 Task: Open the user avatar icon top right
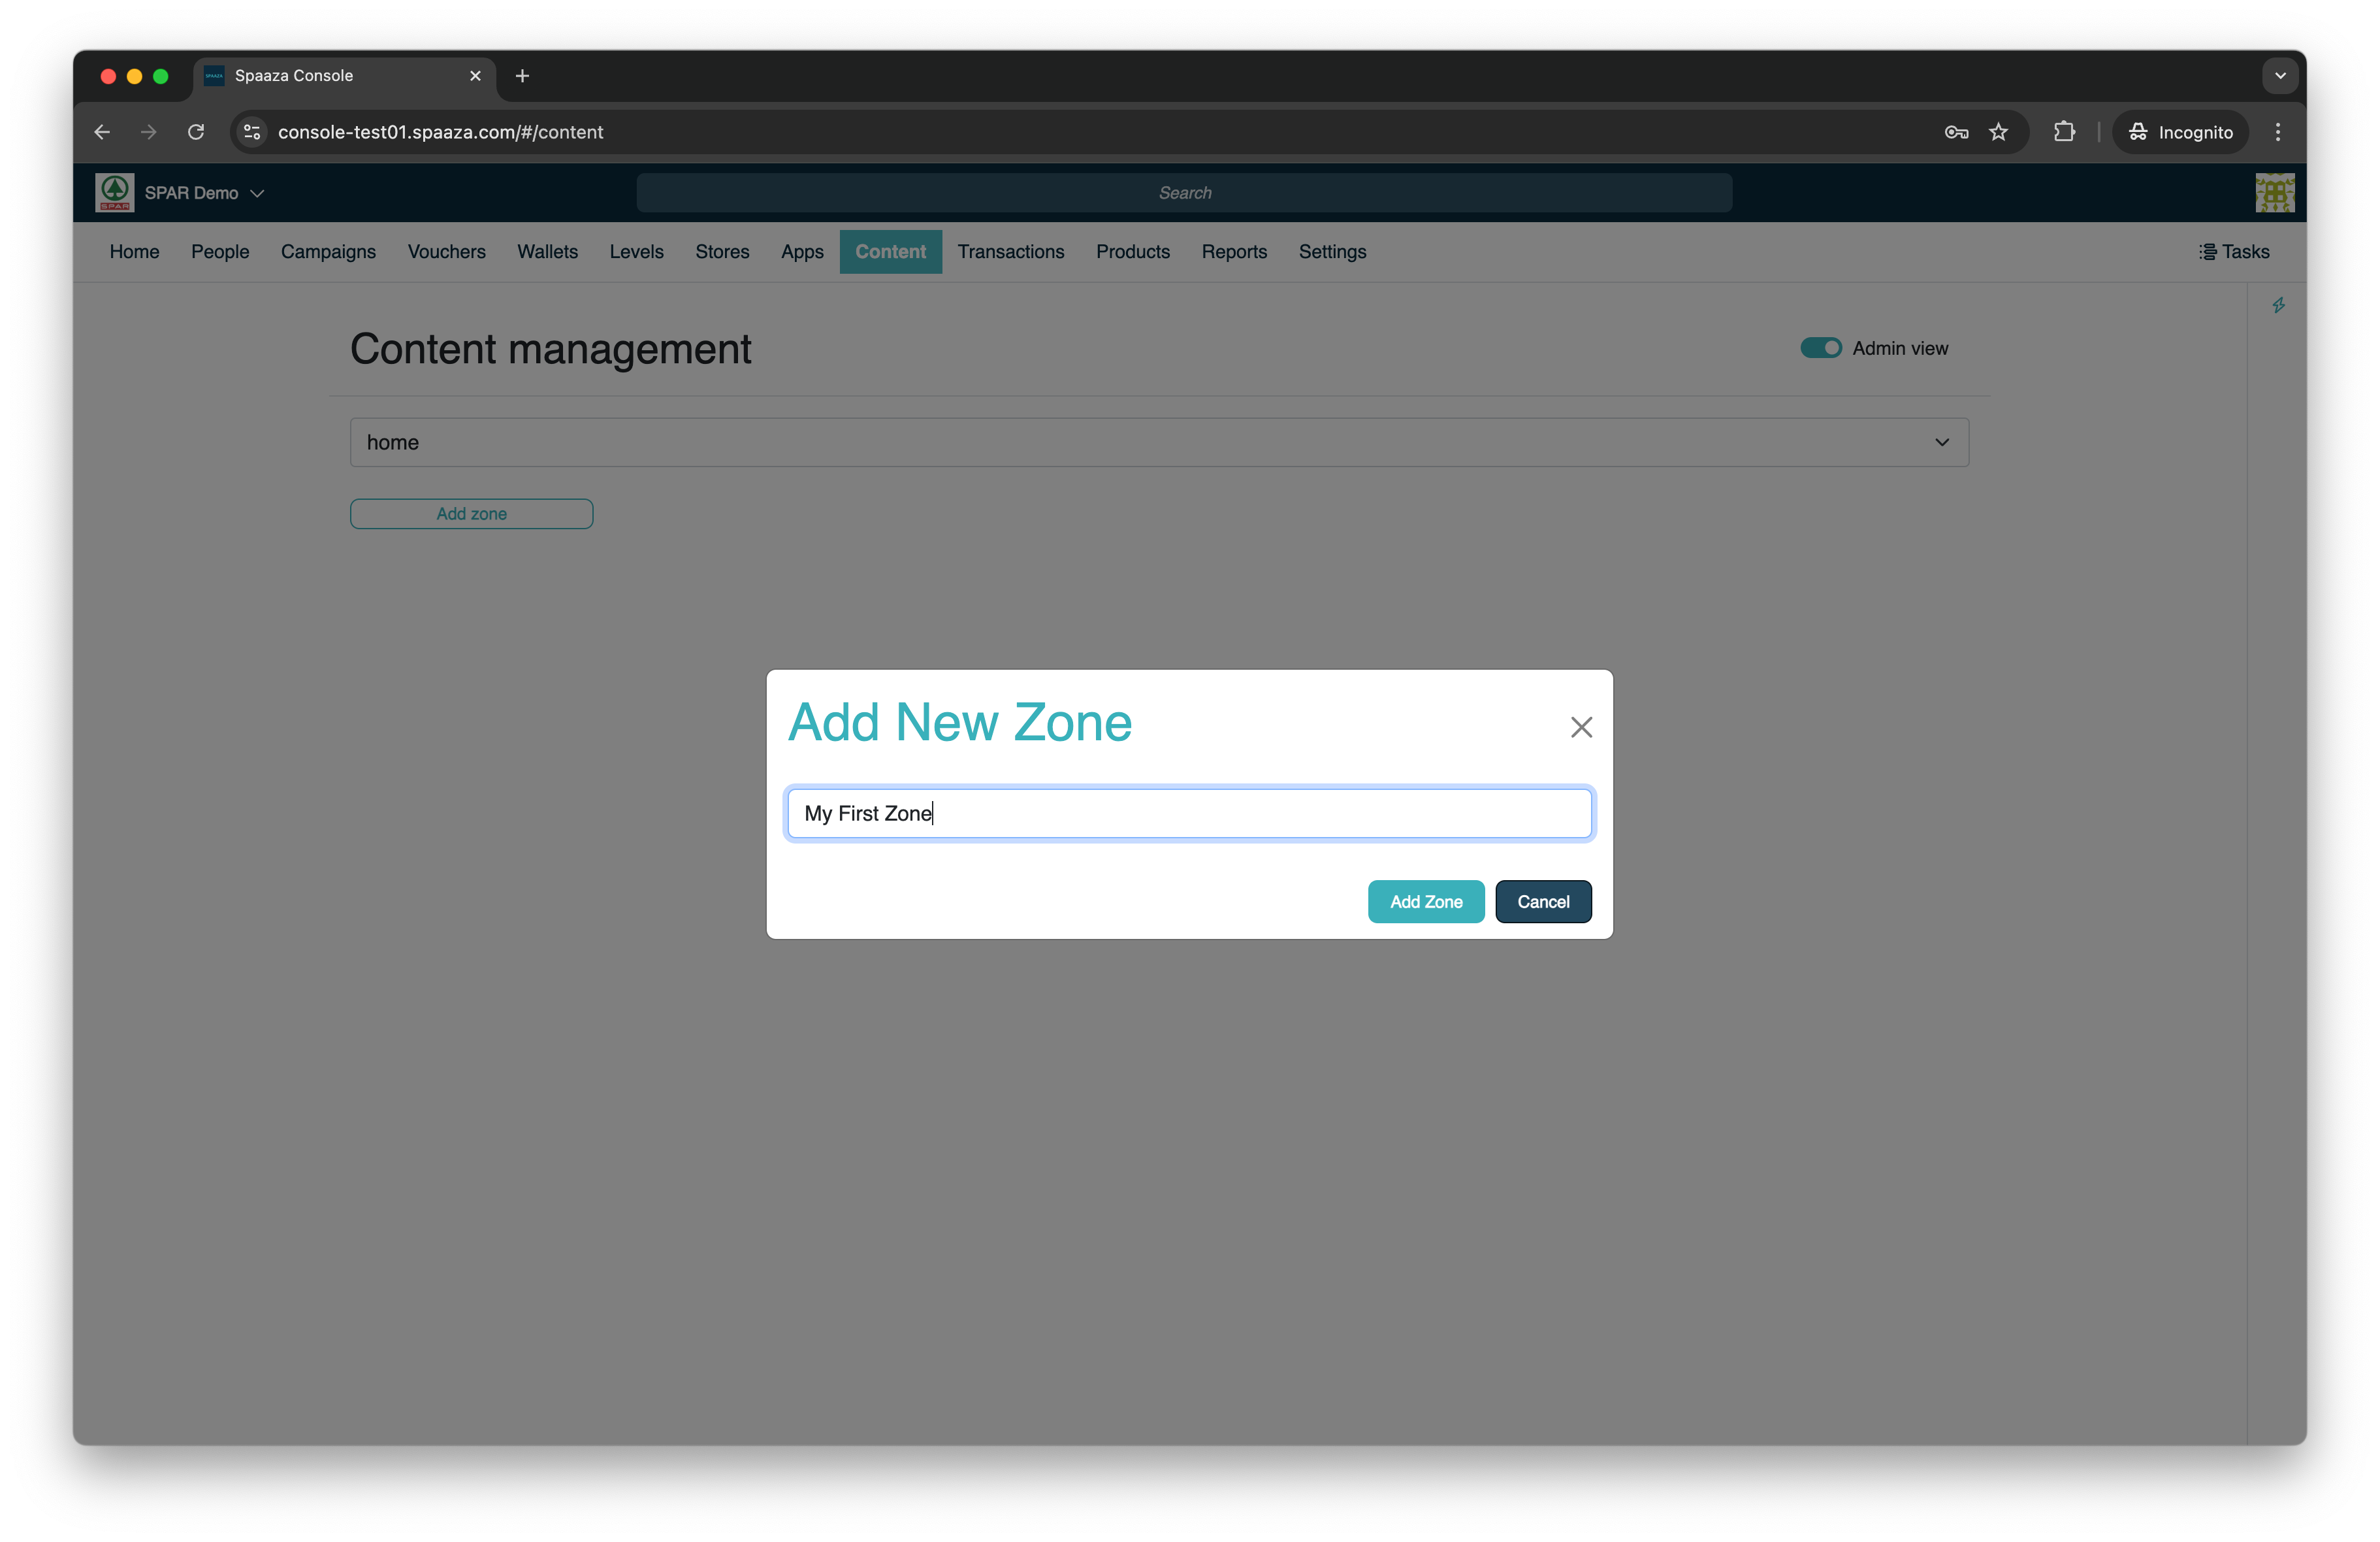2274,193
